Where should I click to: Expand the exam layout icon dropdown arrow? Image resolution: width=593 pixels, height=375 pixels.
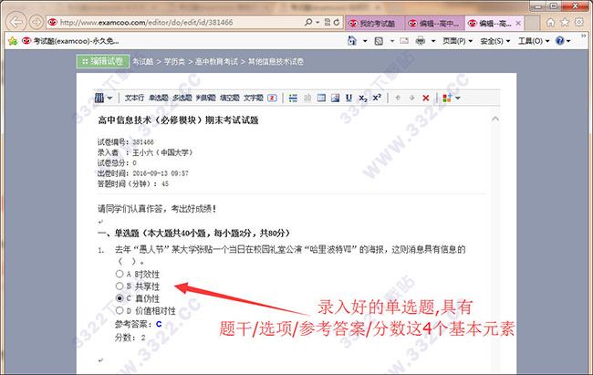[109, 98]
